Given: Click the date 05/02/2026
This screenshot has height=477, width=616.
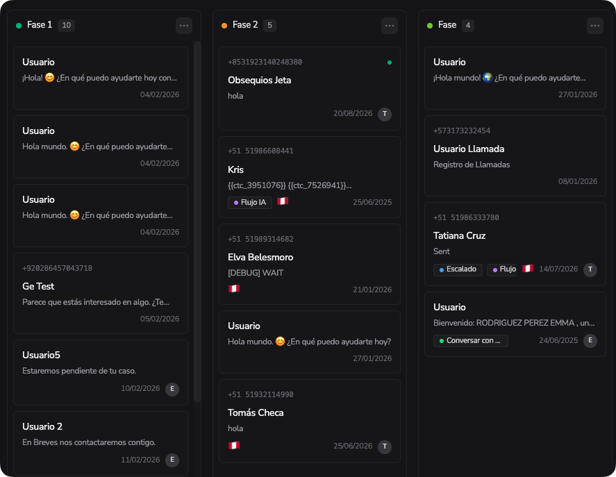Looking at the screenshot, I should [x=160, y=319].
